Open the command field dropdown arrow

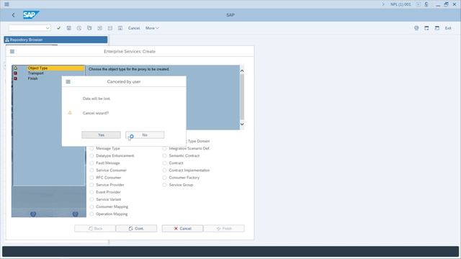point(48,28)
